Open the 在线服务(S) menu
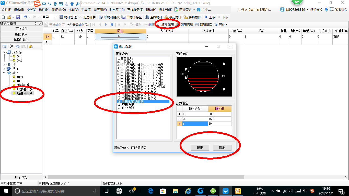The height and width of the screenshot is (196, 349). [x=135, y=9]
